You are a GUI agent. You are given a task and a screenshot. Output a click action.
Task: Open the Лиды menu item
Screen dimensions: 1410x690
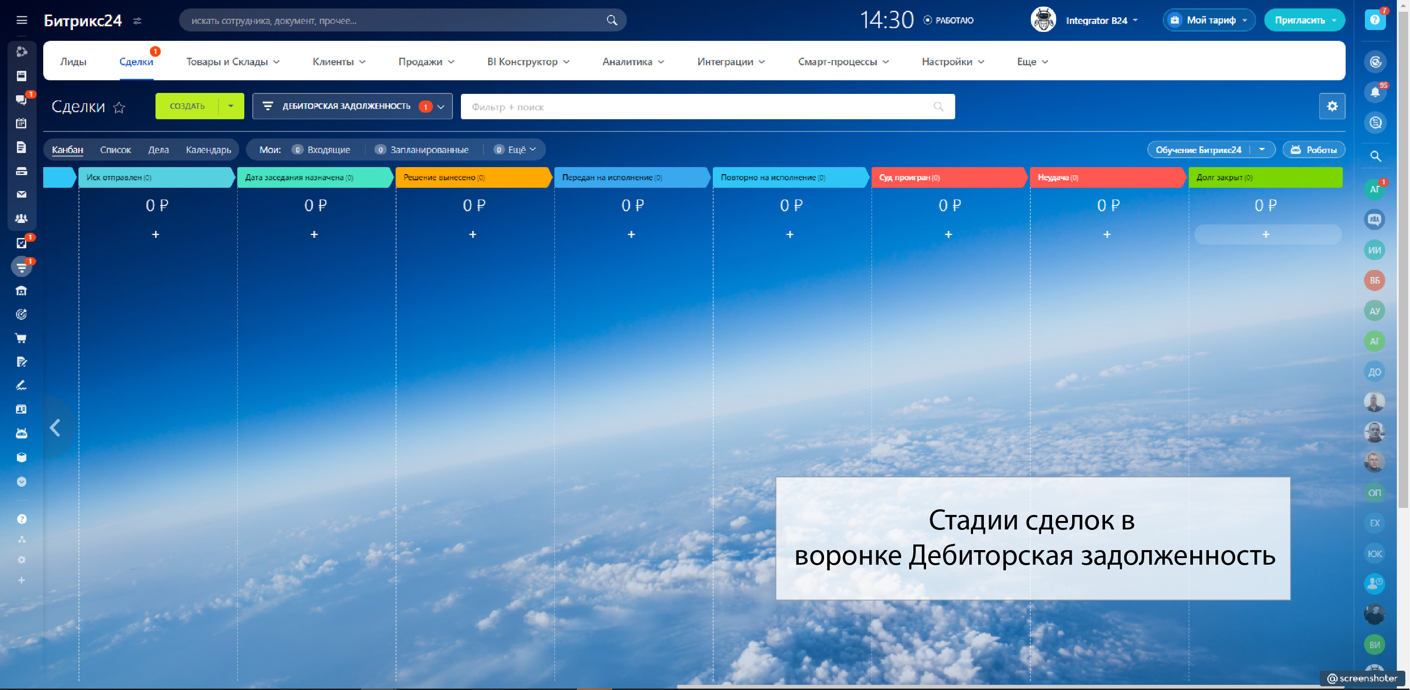73,62
